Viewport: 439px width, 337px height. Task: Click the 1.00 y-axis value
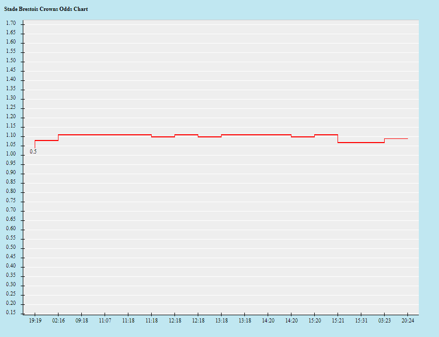(x=11, y=155)
